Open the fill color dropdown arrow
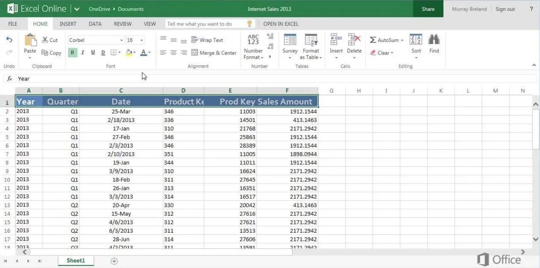 pos(134,53)
